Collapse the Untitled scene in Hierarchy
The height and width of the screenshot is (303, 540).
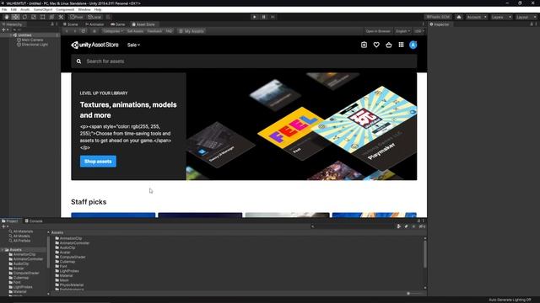coord(11,35)
